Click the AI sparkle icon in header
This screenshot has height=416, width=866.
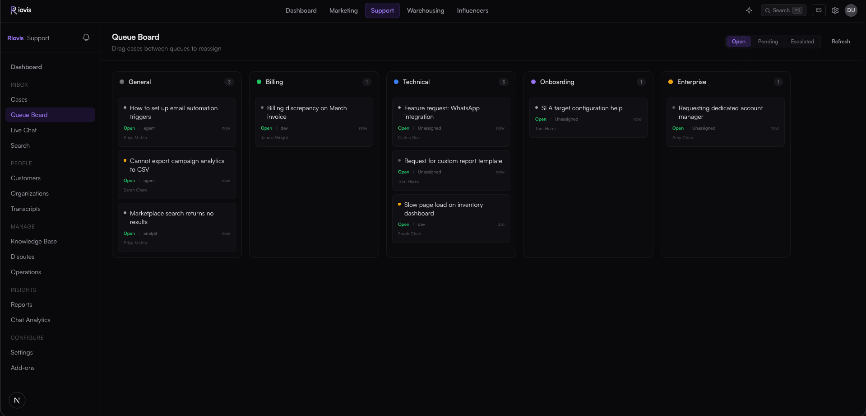pos(749,10)
